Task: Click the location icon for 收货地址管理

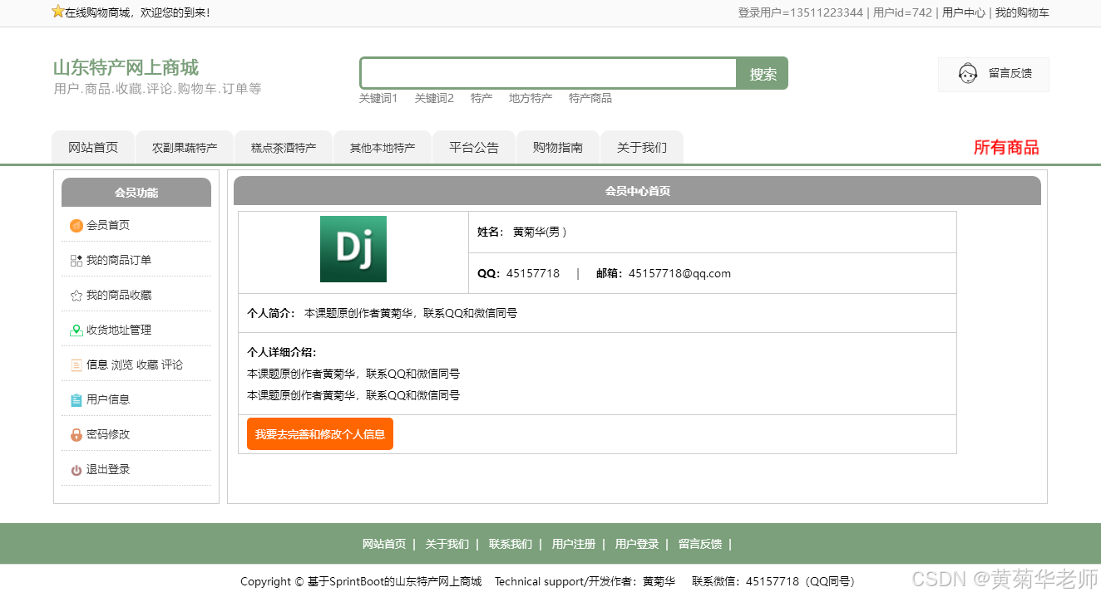Action: [77, 330]
